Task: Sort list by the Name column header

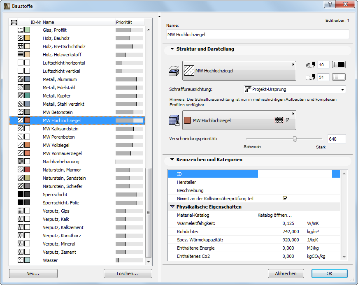Action: [x=78, y=22]
